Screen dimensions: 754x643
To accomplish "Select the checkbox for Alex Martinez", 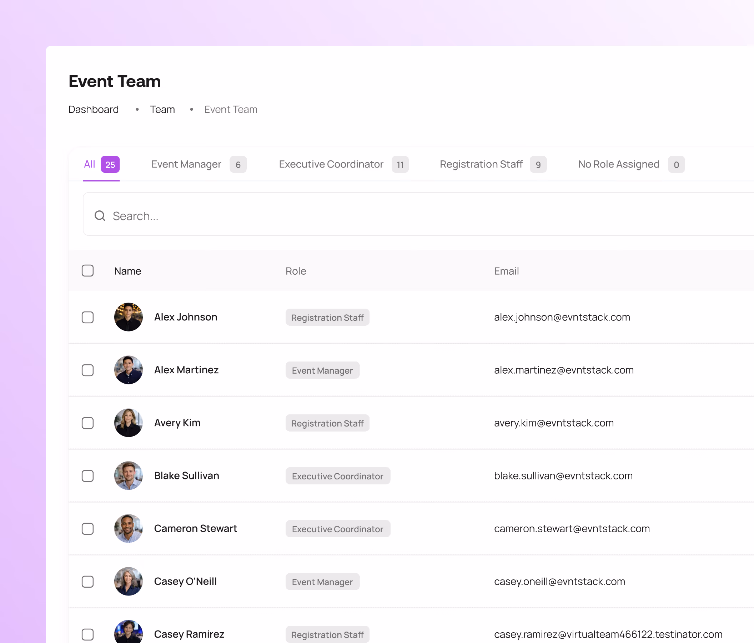I will pyautogui.click(x=88, y=370).
